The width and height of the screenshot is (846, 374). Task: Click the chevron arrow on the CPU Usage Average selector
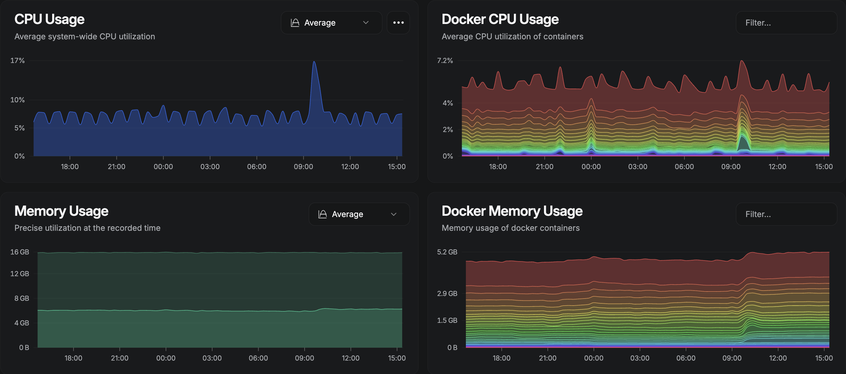(x=365, y=23)
